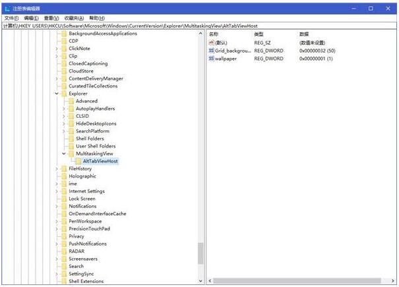
Task: Expand the PenWorkspace key
Action: point(57,221)
